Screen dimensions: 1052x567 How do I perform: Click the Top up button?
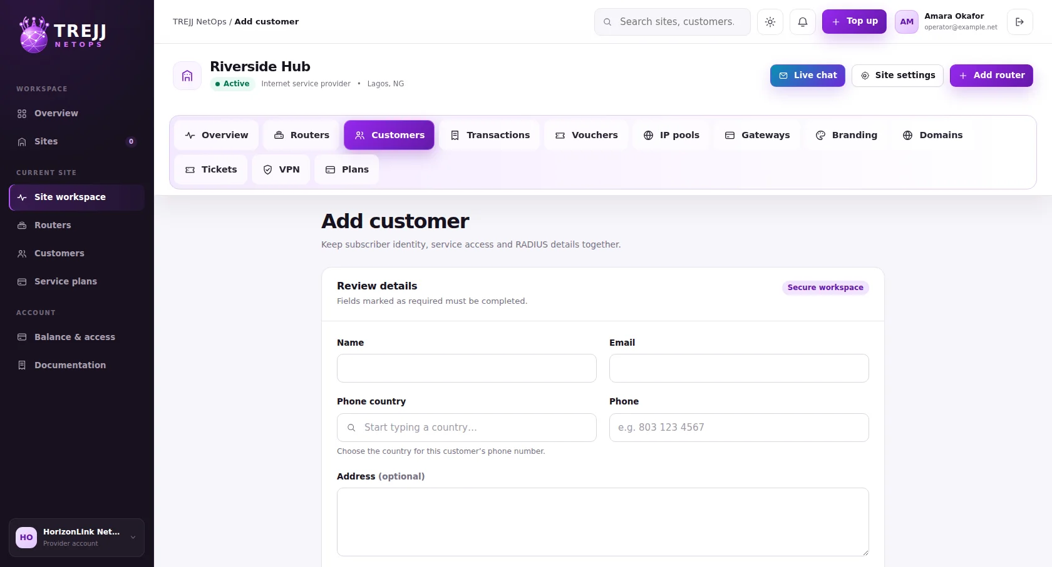click(x=854, y=21)
